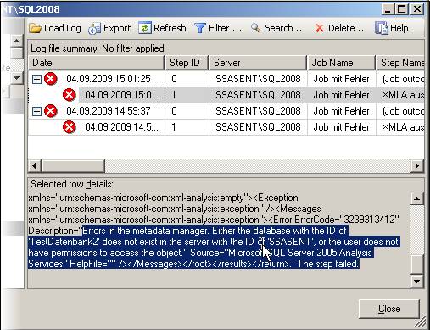
Task: Click left pane scroll down arrow
Action: pyautogui.click(x=17, y=78)
